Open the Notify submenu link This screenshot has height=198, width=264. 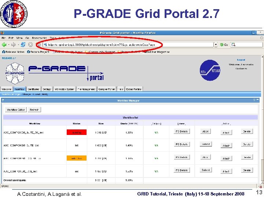[45, 94]
